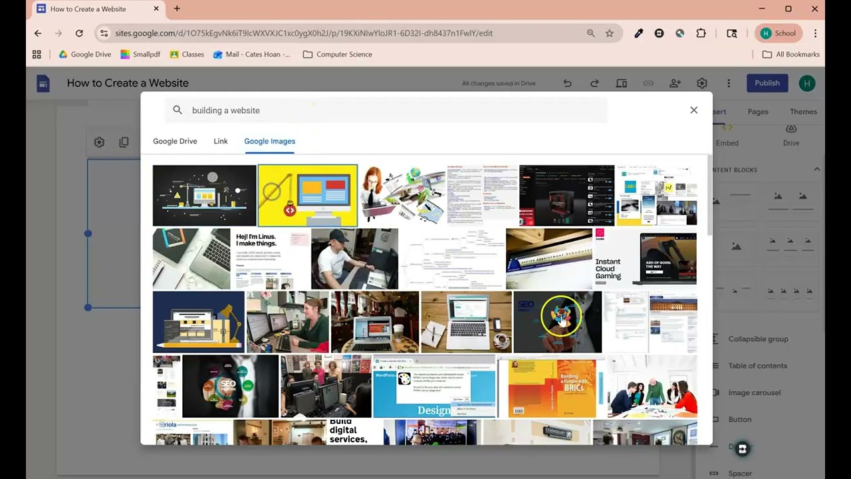This screenshot has height=479, width=851.
Task: Select the dark crane construction website image
Action: (204, 196)
